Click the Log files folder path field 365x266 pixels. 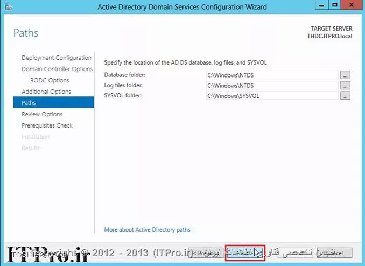coord(272,86)
